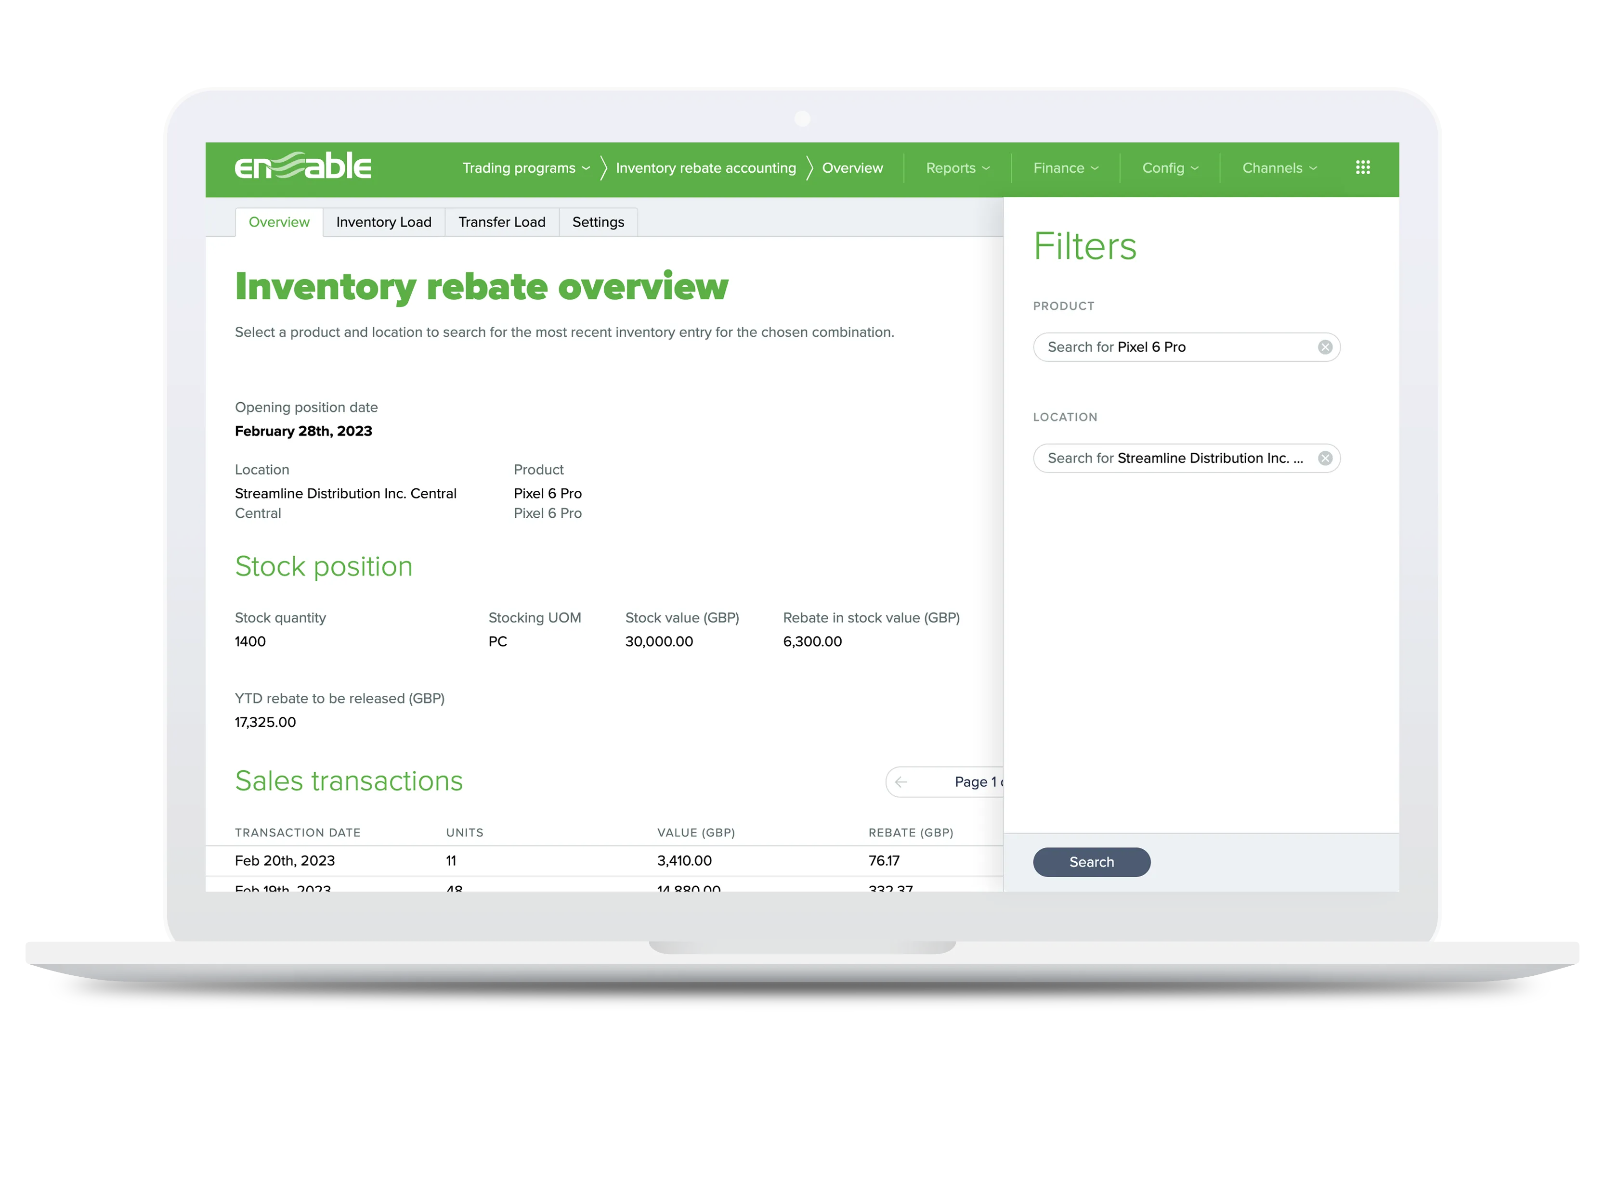
Task: Switch to the Transfer Load tab
Action: pos(502,221)
